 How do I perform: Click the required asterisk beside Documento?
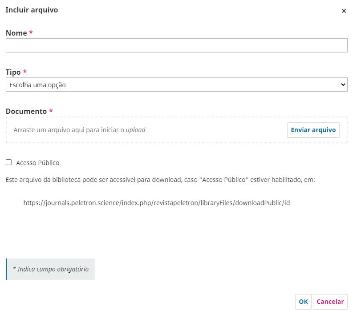pos(51,111)
